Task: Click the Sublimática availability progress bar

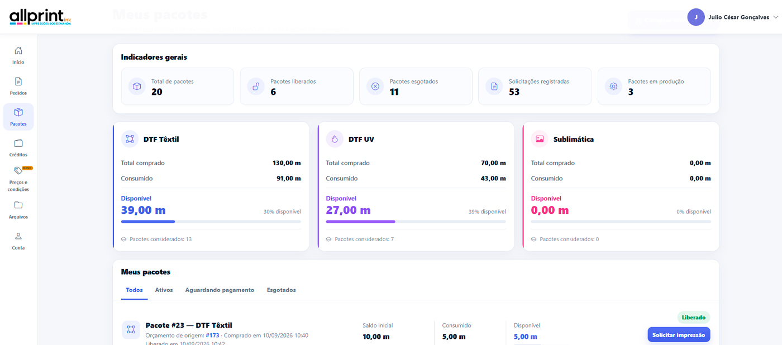Action: point(621,222)
